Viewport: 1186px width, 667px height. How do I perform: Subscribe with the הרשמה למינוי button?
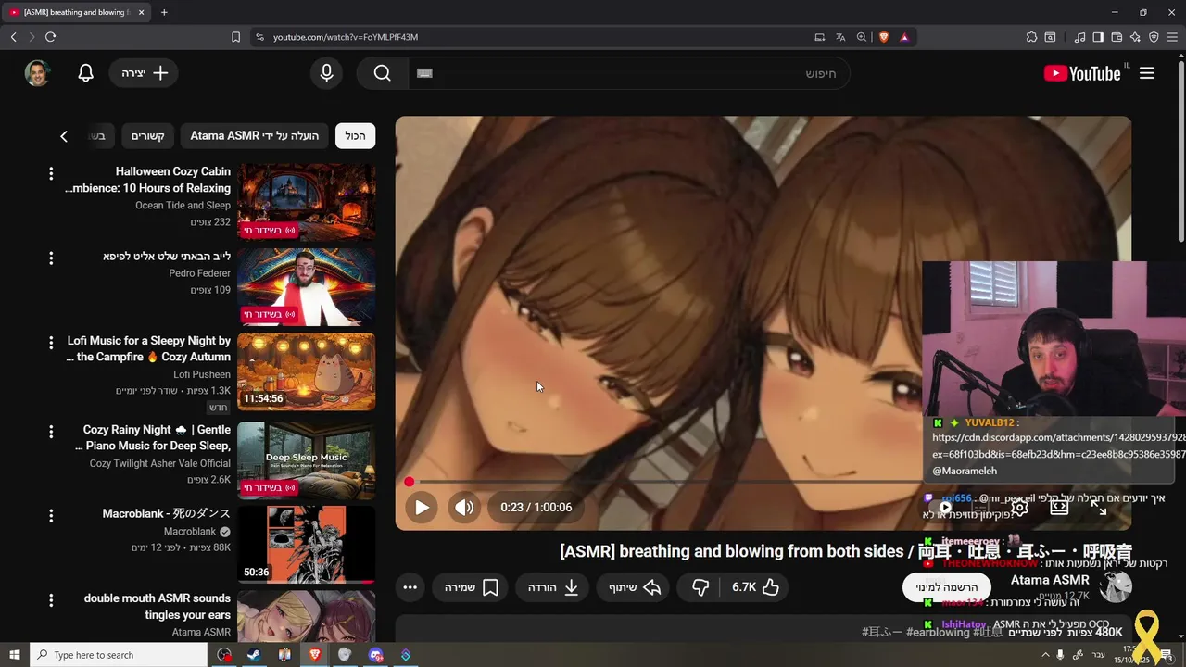coord(946,587)
